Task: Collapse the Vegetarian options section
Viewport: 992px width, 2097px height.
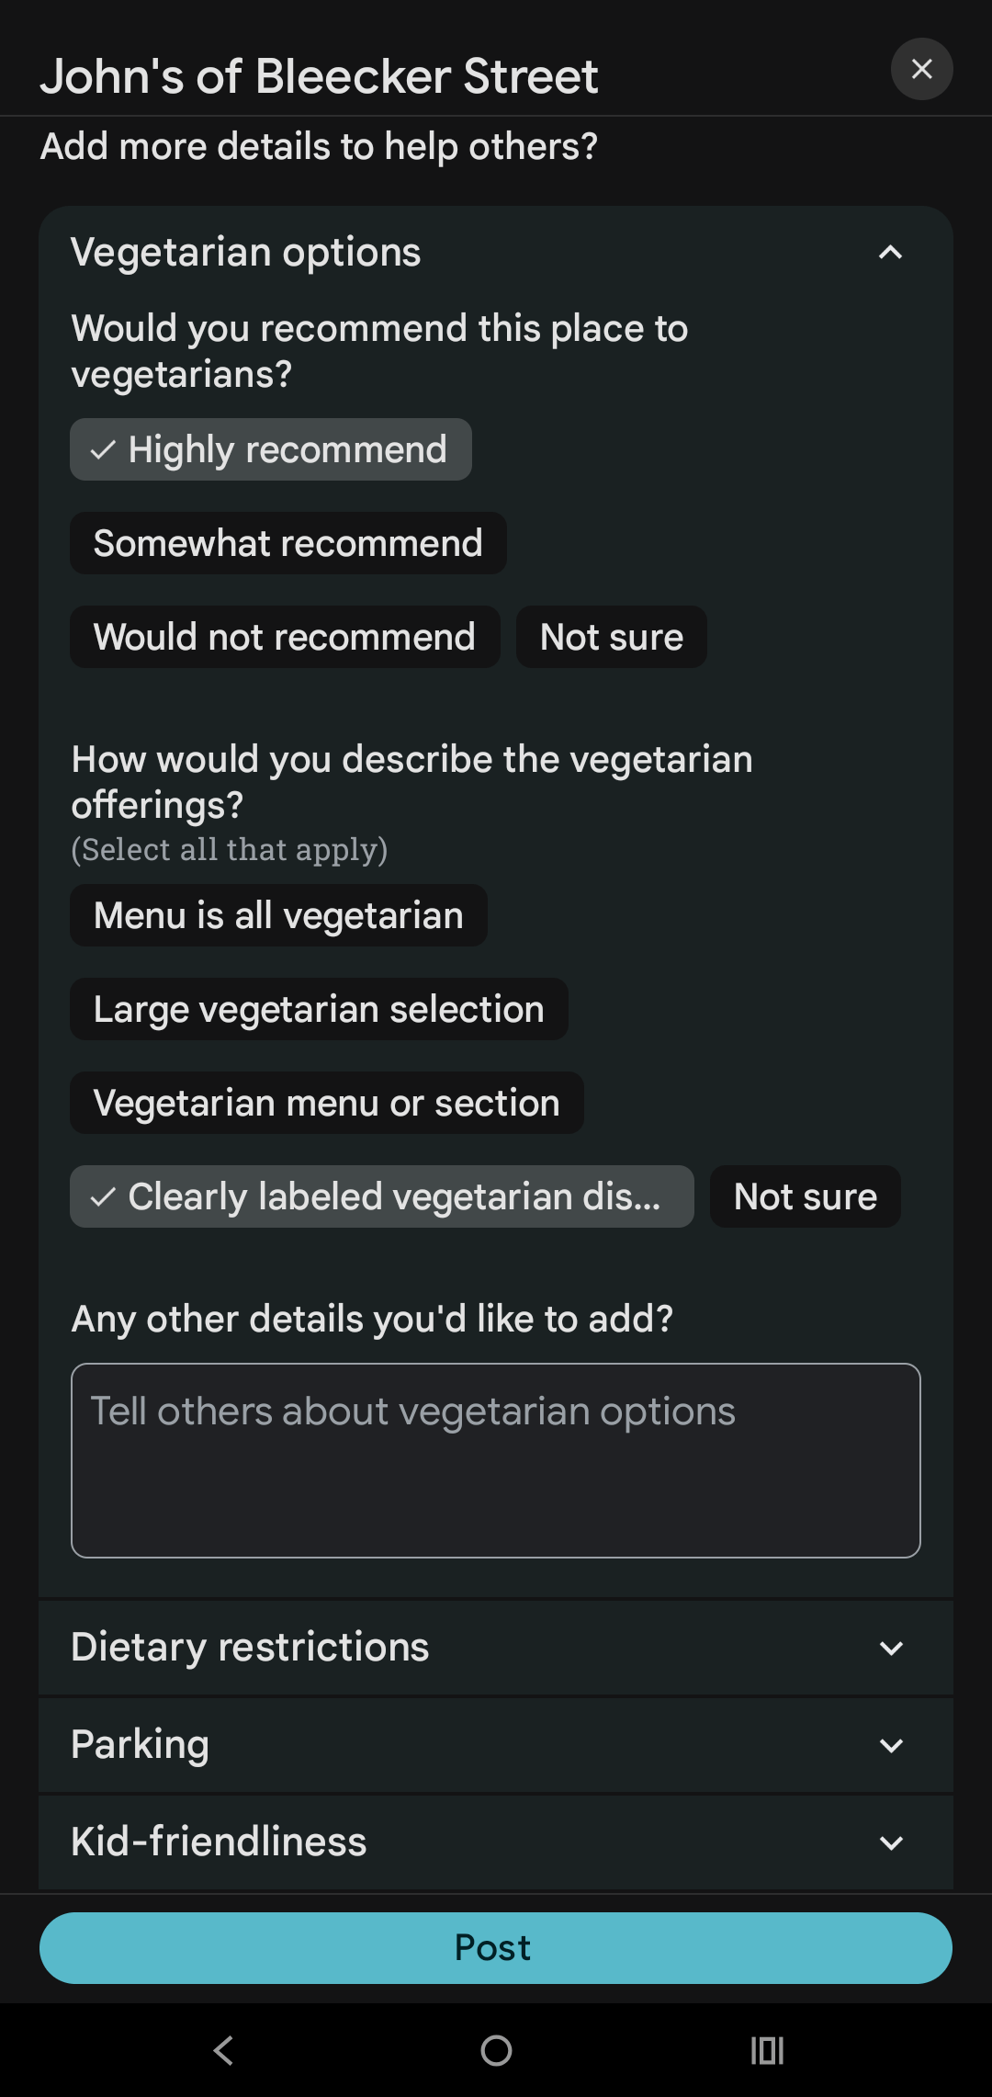Action: [890, 253]
